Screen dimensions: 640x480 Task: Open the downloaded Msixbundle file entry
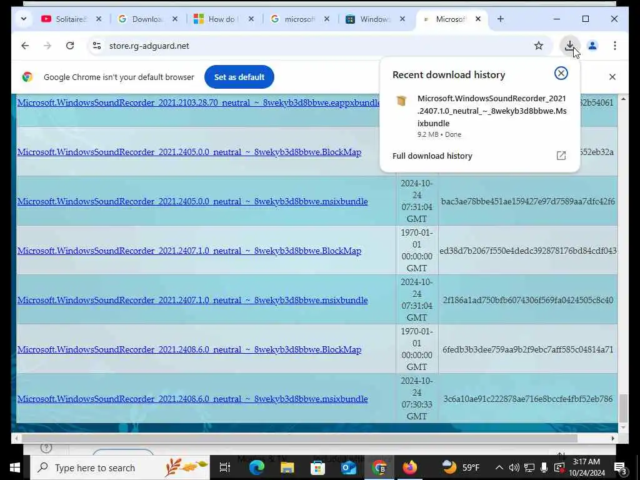point(479,116)
